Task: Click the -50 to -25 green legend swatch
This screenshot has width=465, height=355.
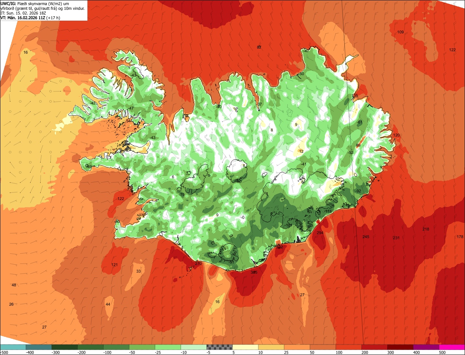Action: tap(142, 347)
